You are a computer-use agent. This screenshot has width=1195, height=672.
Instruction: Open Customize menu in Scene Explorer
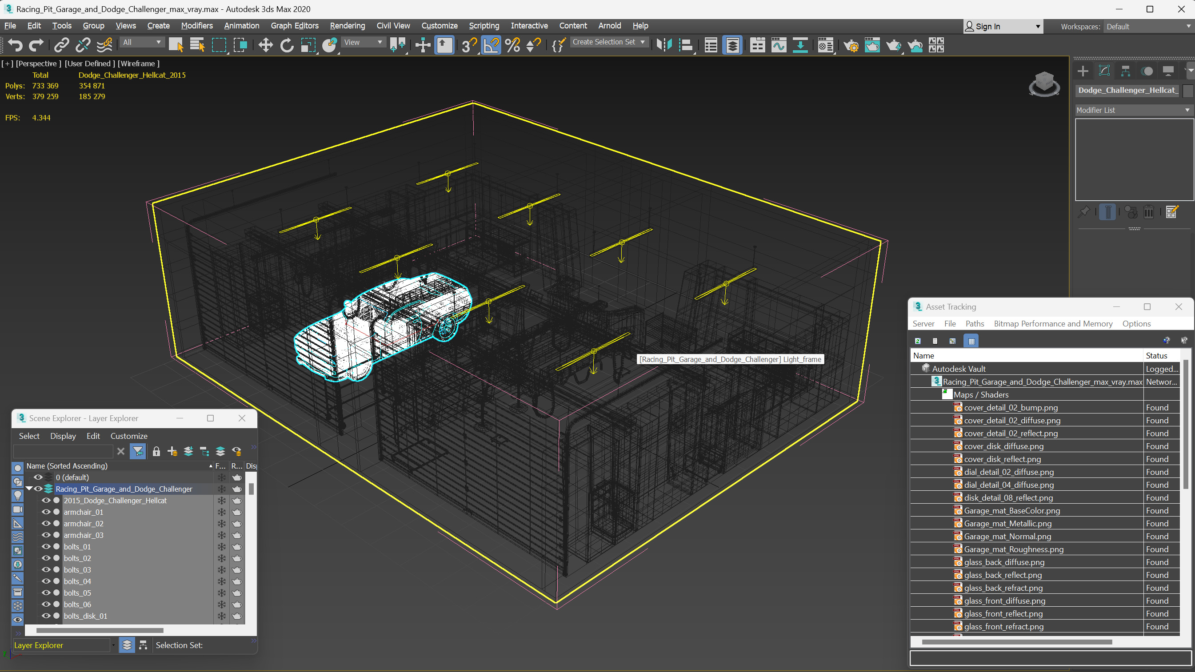click(x=129, y=436)
